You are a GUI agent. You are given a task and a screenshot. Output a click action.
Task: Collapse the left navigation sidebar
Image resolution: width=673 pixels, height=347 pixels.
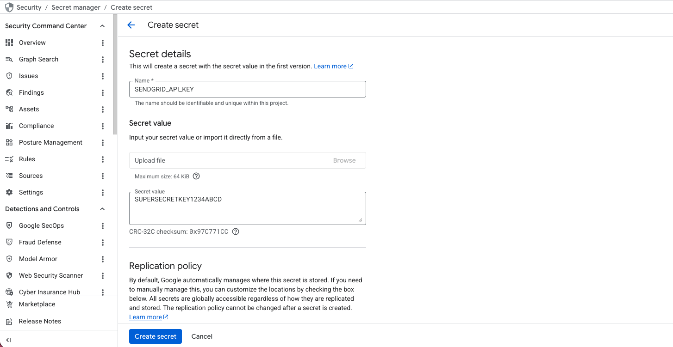[x=9, y=340]
